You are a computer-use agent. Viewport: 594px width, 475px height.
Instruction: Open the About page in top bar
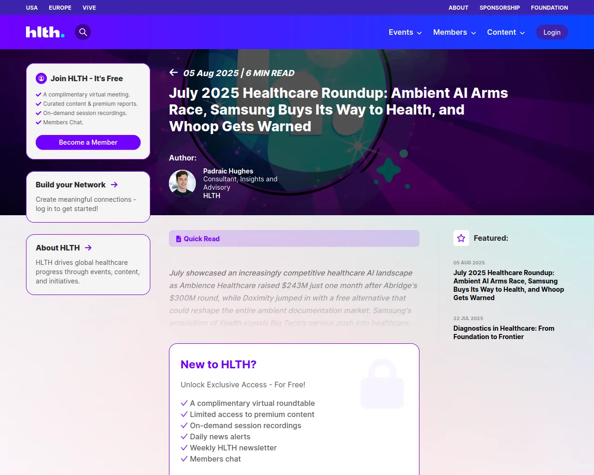[458, 7]
